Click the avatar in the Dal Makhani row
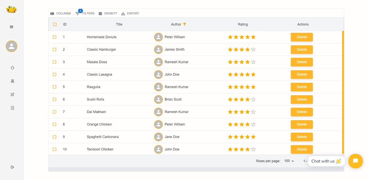Screen dimensions: 369x180 coord(158,112)
